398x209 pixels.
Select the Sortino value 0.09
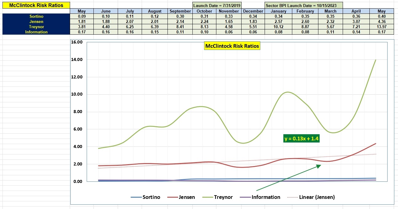pyautogui.click(x=82, y=16)
